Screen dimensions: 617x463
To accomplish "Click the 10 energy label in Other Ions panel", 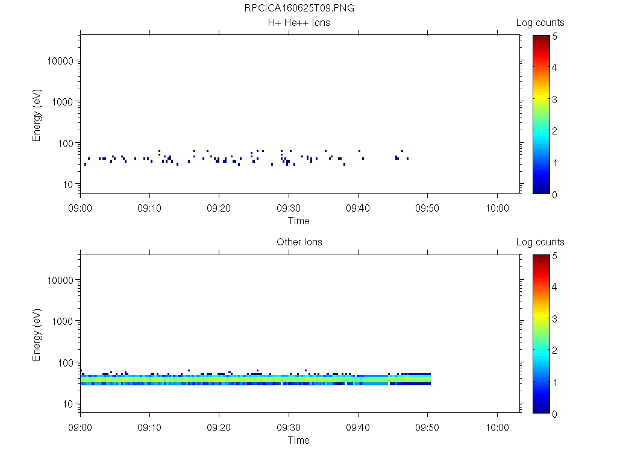I will click(x=68, y=403).
